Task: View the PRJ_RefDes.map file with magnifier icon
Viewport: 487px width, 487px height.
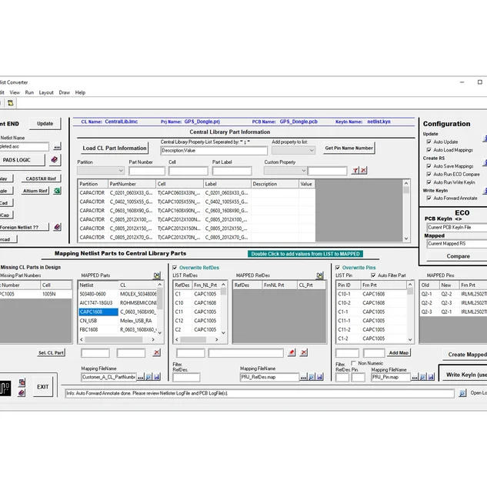Action: (x=312, y=377)
